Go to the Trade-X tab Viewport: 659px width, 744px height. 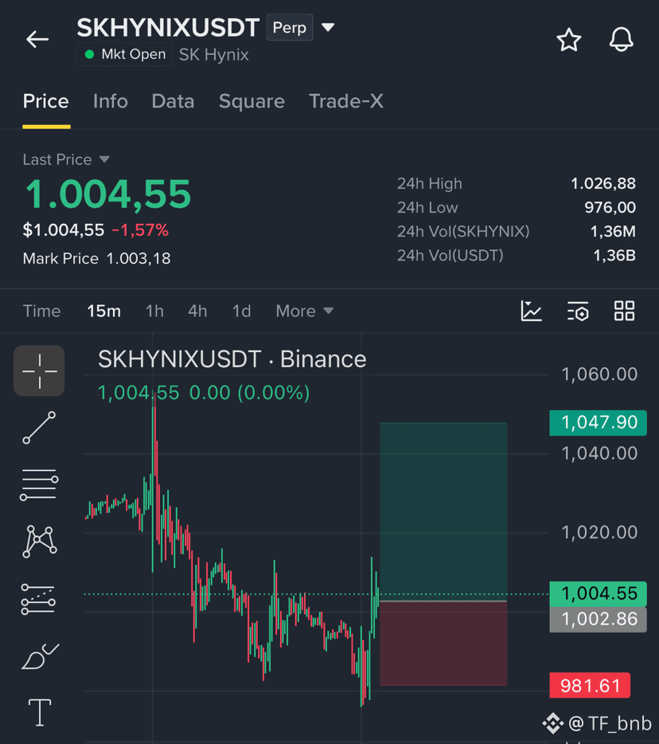(346, 101)
